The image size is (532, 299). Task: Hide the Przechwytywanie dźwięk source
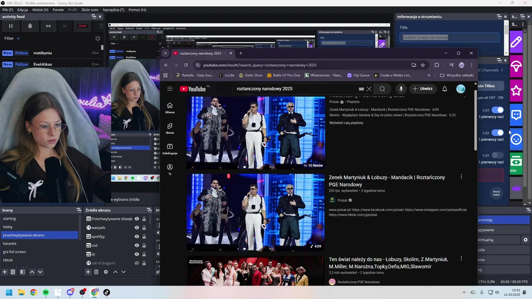(137, 219)
